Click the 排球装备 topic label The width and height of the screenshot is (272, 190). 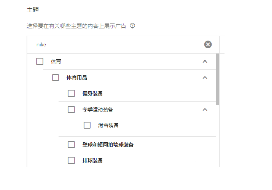[93, 160]
